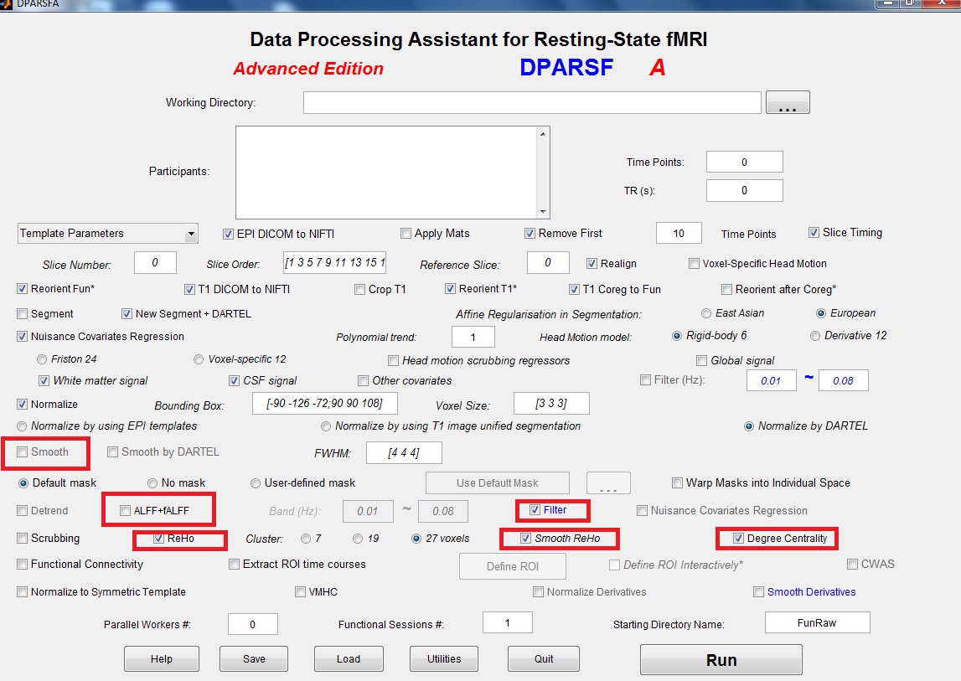
Task: Click the Reference Slice field
Action: pos(548,262)
